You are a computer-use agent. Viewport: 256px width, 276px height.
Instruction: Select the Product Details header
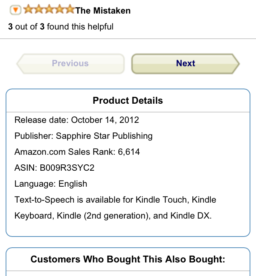pyautogui.click(x=128, y=100)
